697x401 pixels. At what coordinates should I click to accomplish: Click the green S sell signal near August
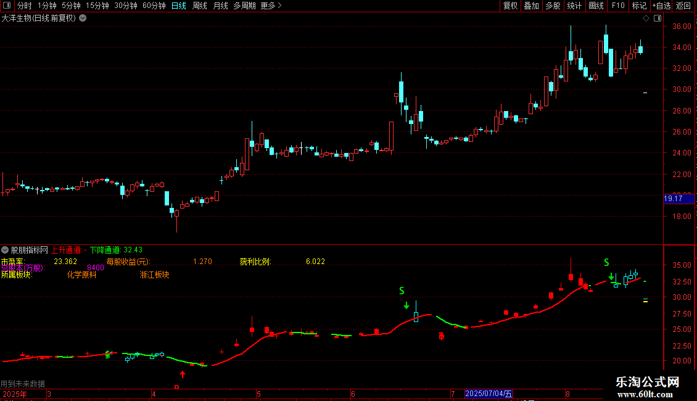click(x=606, y=262)
